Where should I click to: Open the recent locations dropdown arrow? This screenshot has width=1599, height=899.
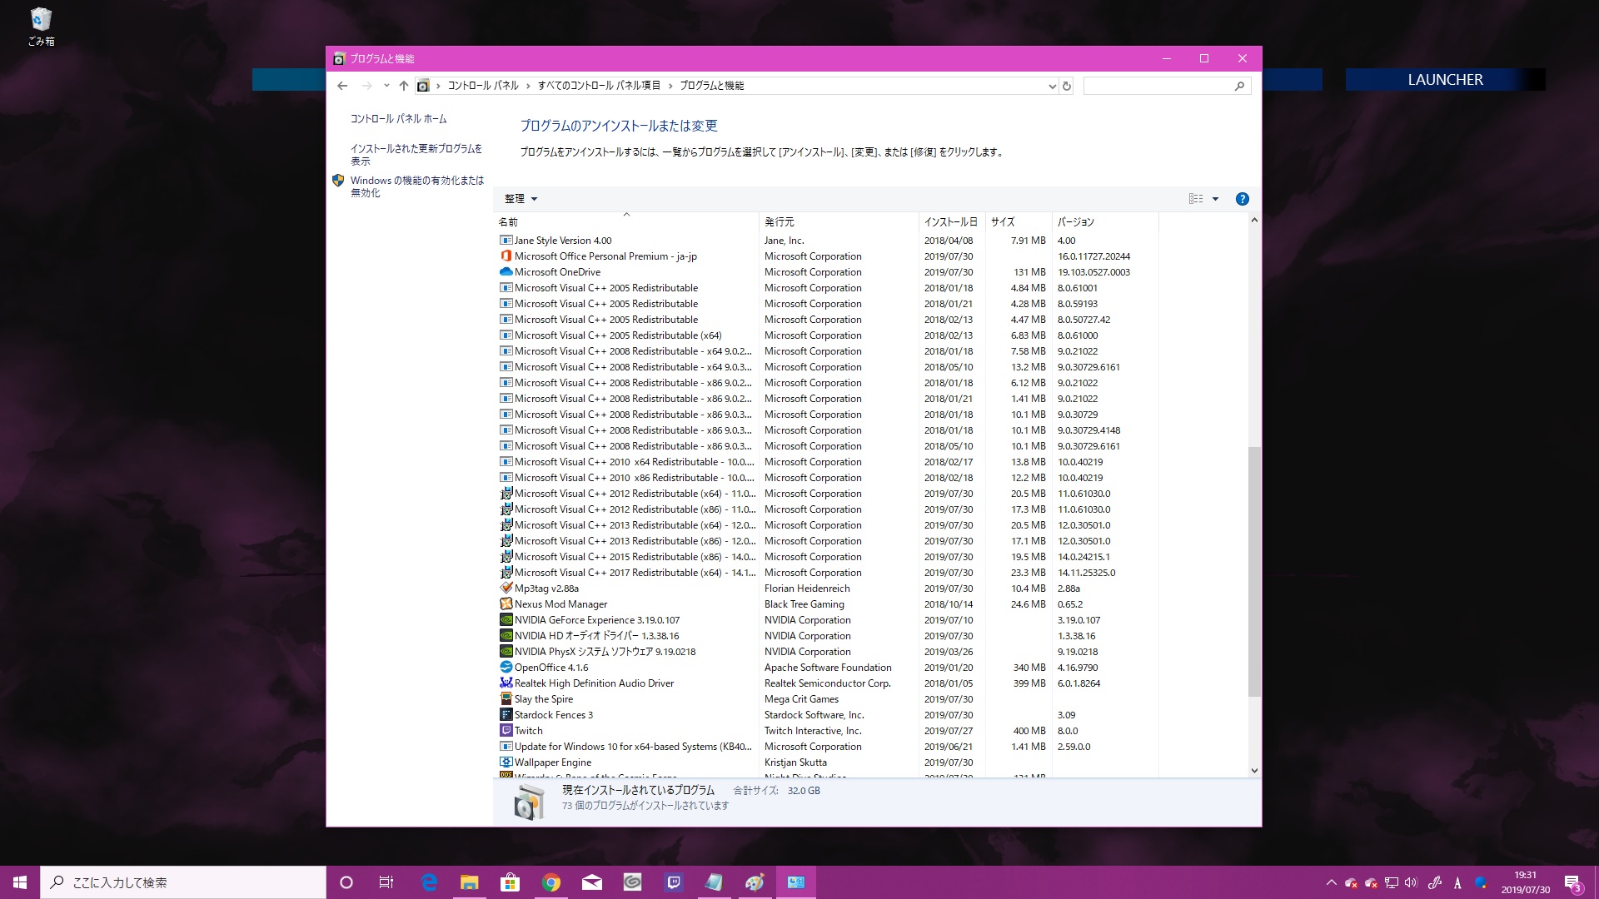point(386,86)
